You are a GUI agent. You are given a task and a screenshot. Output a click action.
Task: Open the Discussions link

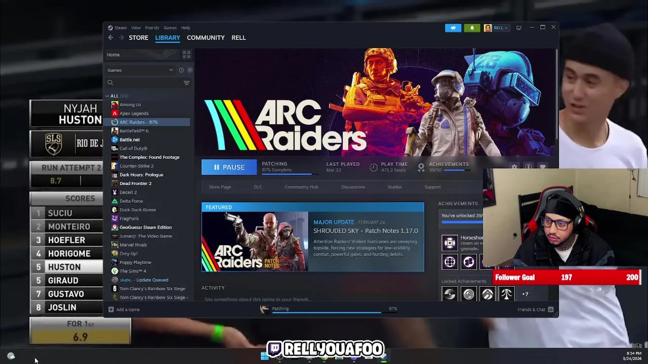point(353,187)
